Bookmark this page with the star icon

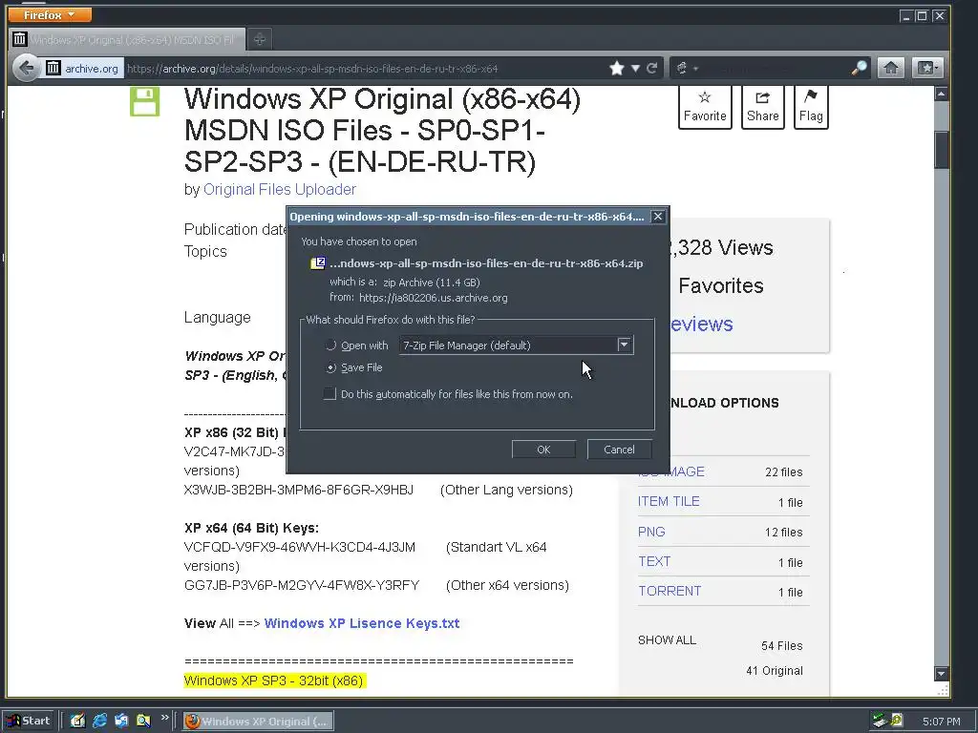click(617, 68)
